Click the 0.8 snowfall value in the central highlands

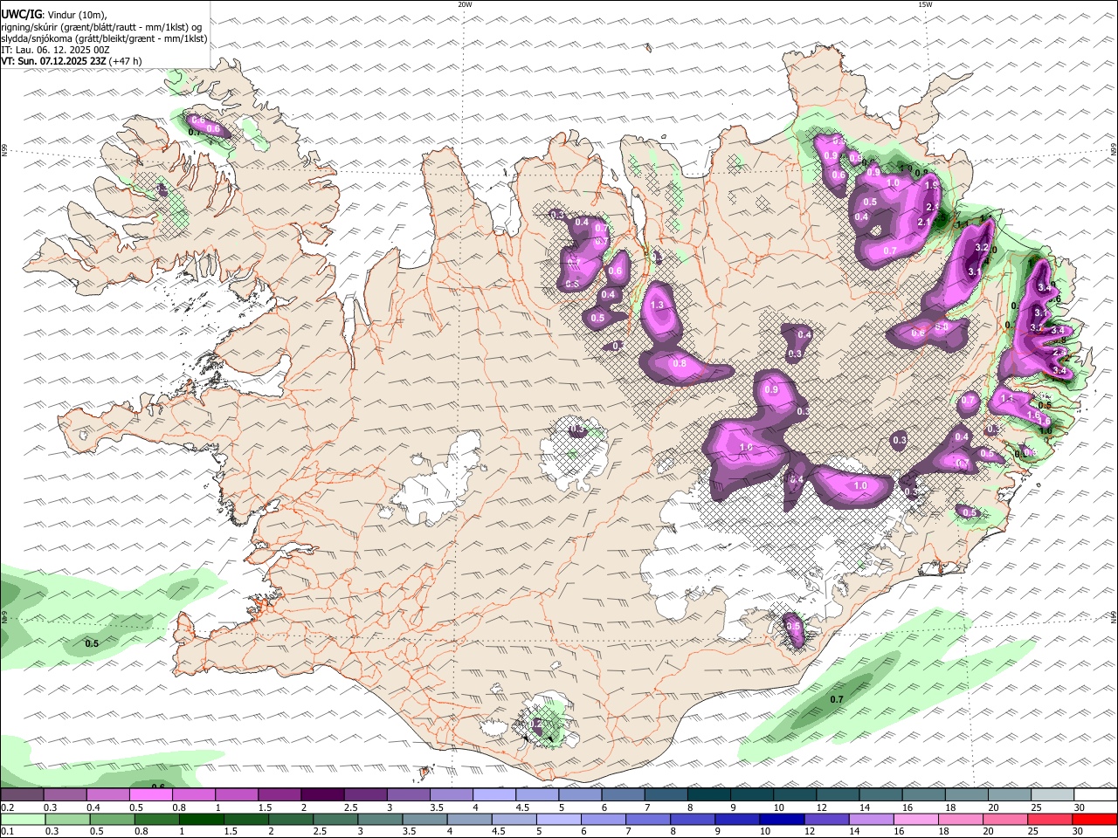pos(679,363)
